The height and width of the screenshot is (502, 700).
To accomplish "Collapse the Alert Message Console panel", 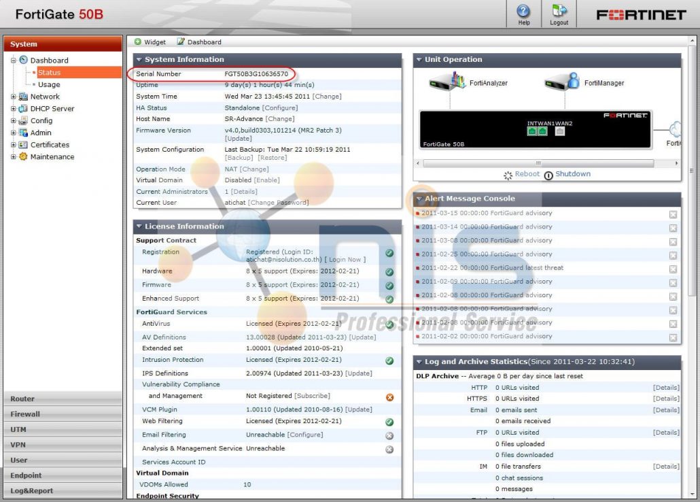I will click(419, 199).
